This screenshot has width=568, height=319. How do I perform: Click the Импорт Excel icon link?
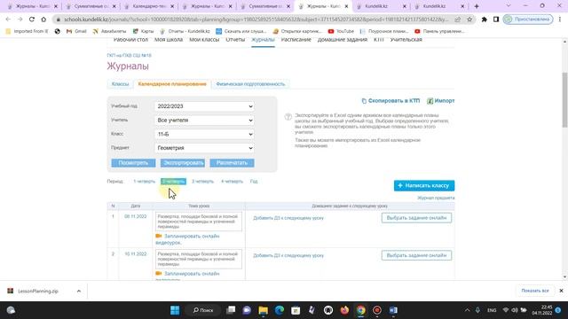point(440,101)
